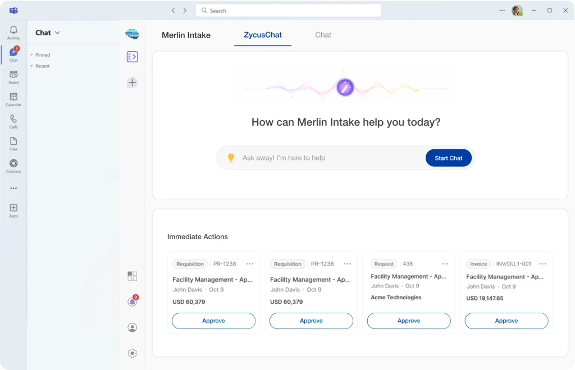Viewport: 575px width, 370px height.
Task: Open the Merlin dashboard grid icon
Action: pos(132,276)
